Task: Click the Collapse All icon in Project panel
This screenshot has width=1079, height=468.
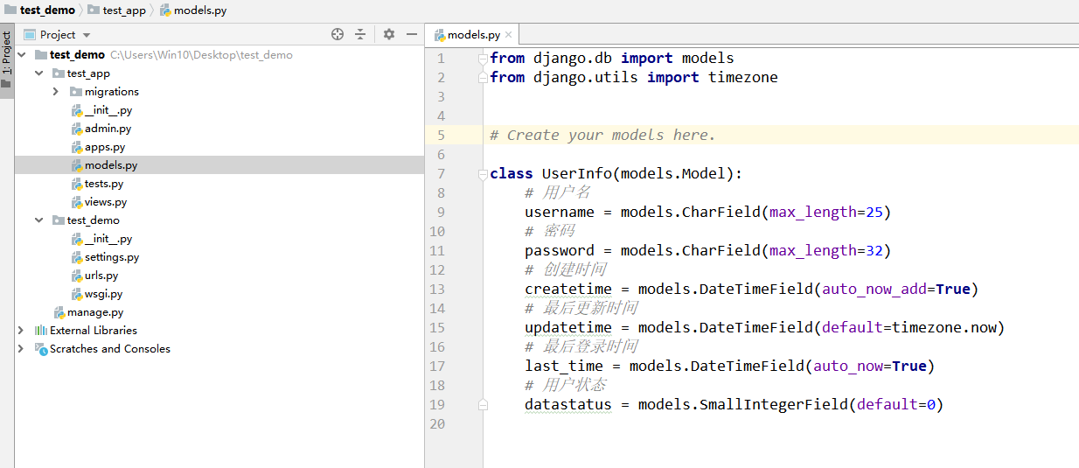Action: coord(360,34)
